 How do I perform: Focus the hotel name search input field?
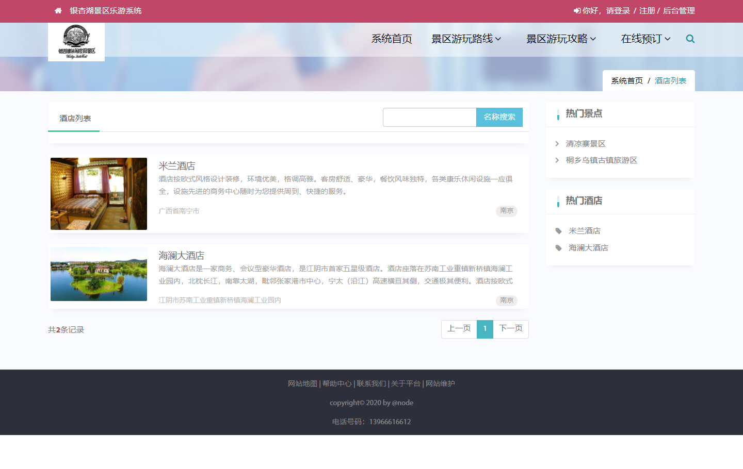pyautogui.click(x=429, y=117)
